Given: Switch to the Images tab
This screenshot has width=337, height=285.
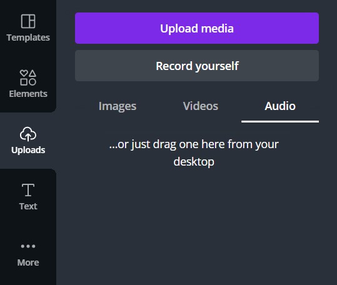Looking at the screenshot, I should (118, 106).
